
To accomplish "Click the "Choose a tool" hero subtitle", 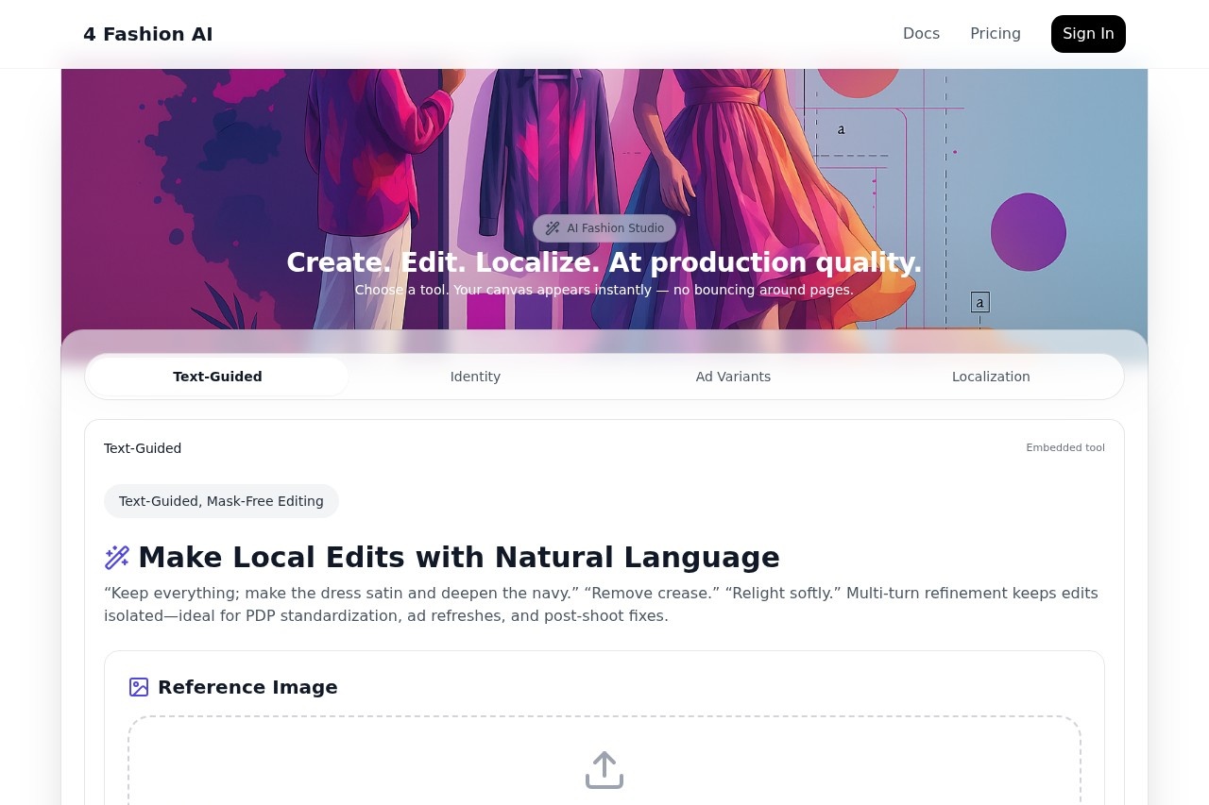I will [604, 290].
